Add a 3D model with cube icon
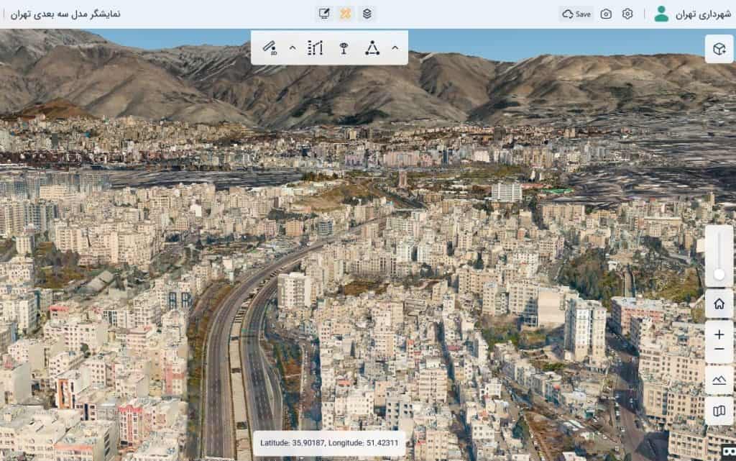This screenshot has width=736, height=461. [x=719, y=49]
